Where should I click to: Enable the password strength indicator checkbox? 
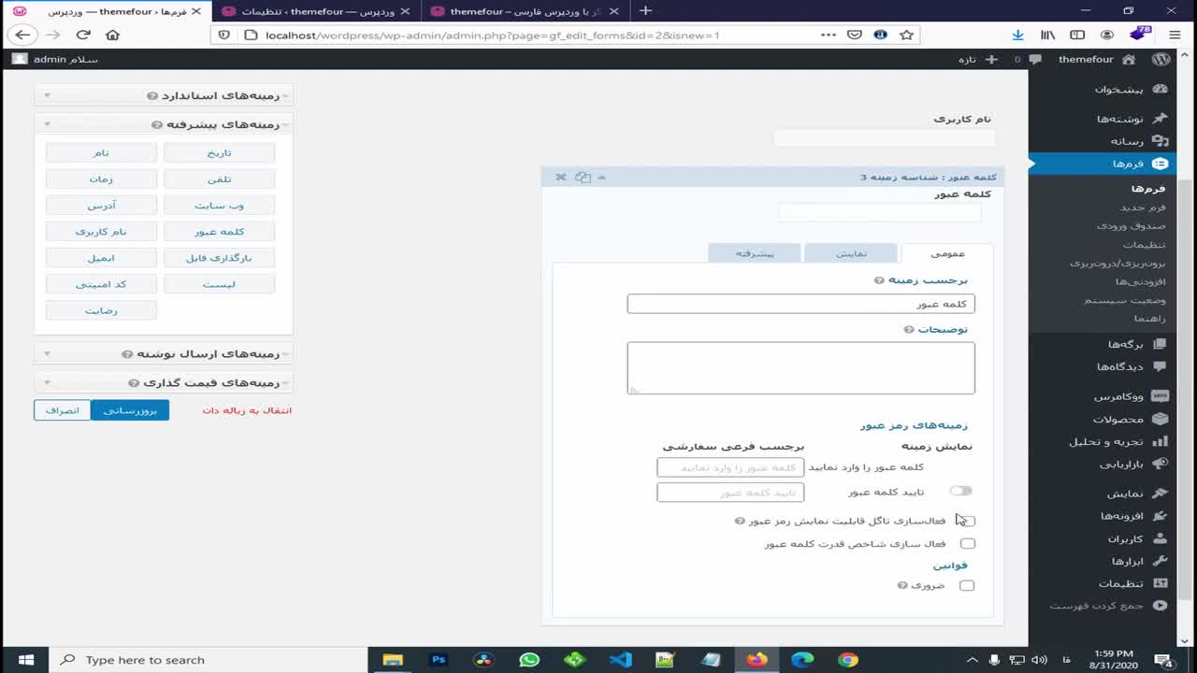tap(968, 543)
